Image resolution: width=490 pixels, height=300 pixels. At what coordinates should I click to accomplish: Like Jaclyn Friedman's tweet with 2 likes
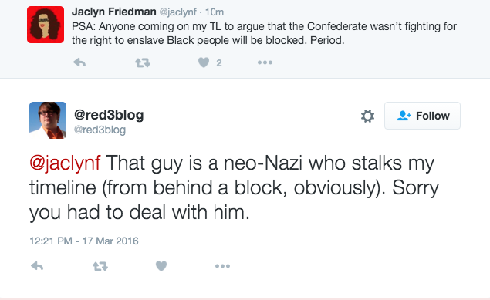204,62
